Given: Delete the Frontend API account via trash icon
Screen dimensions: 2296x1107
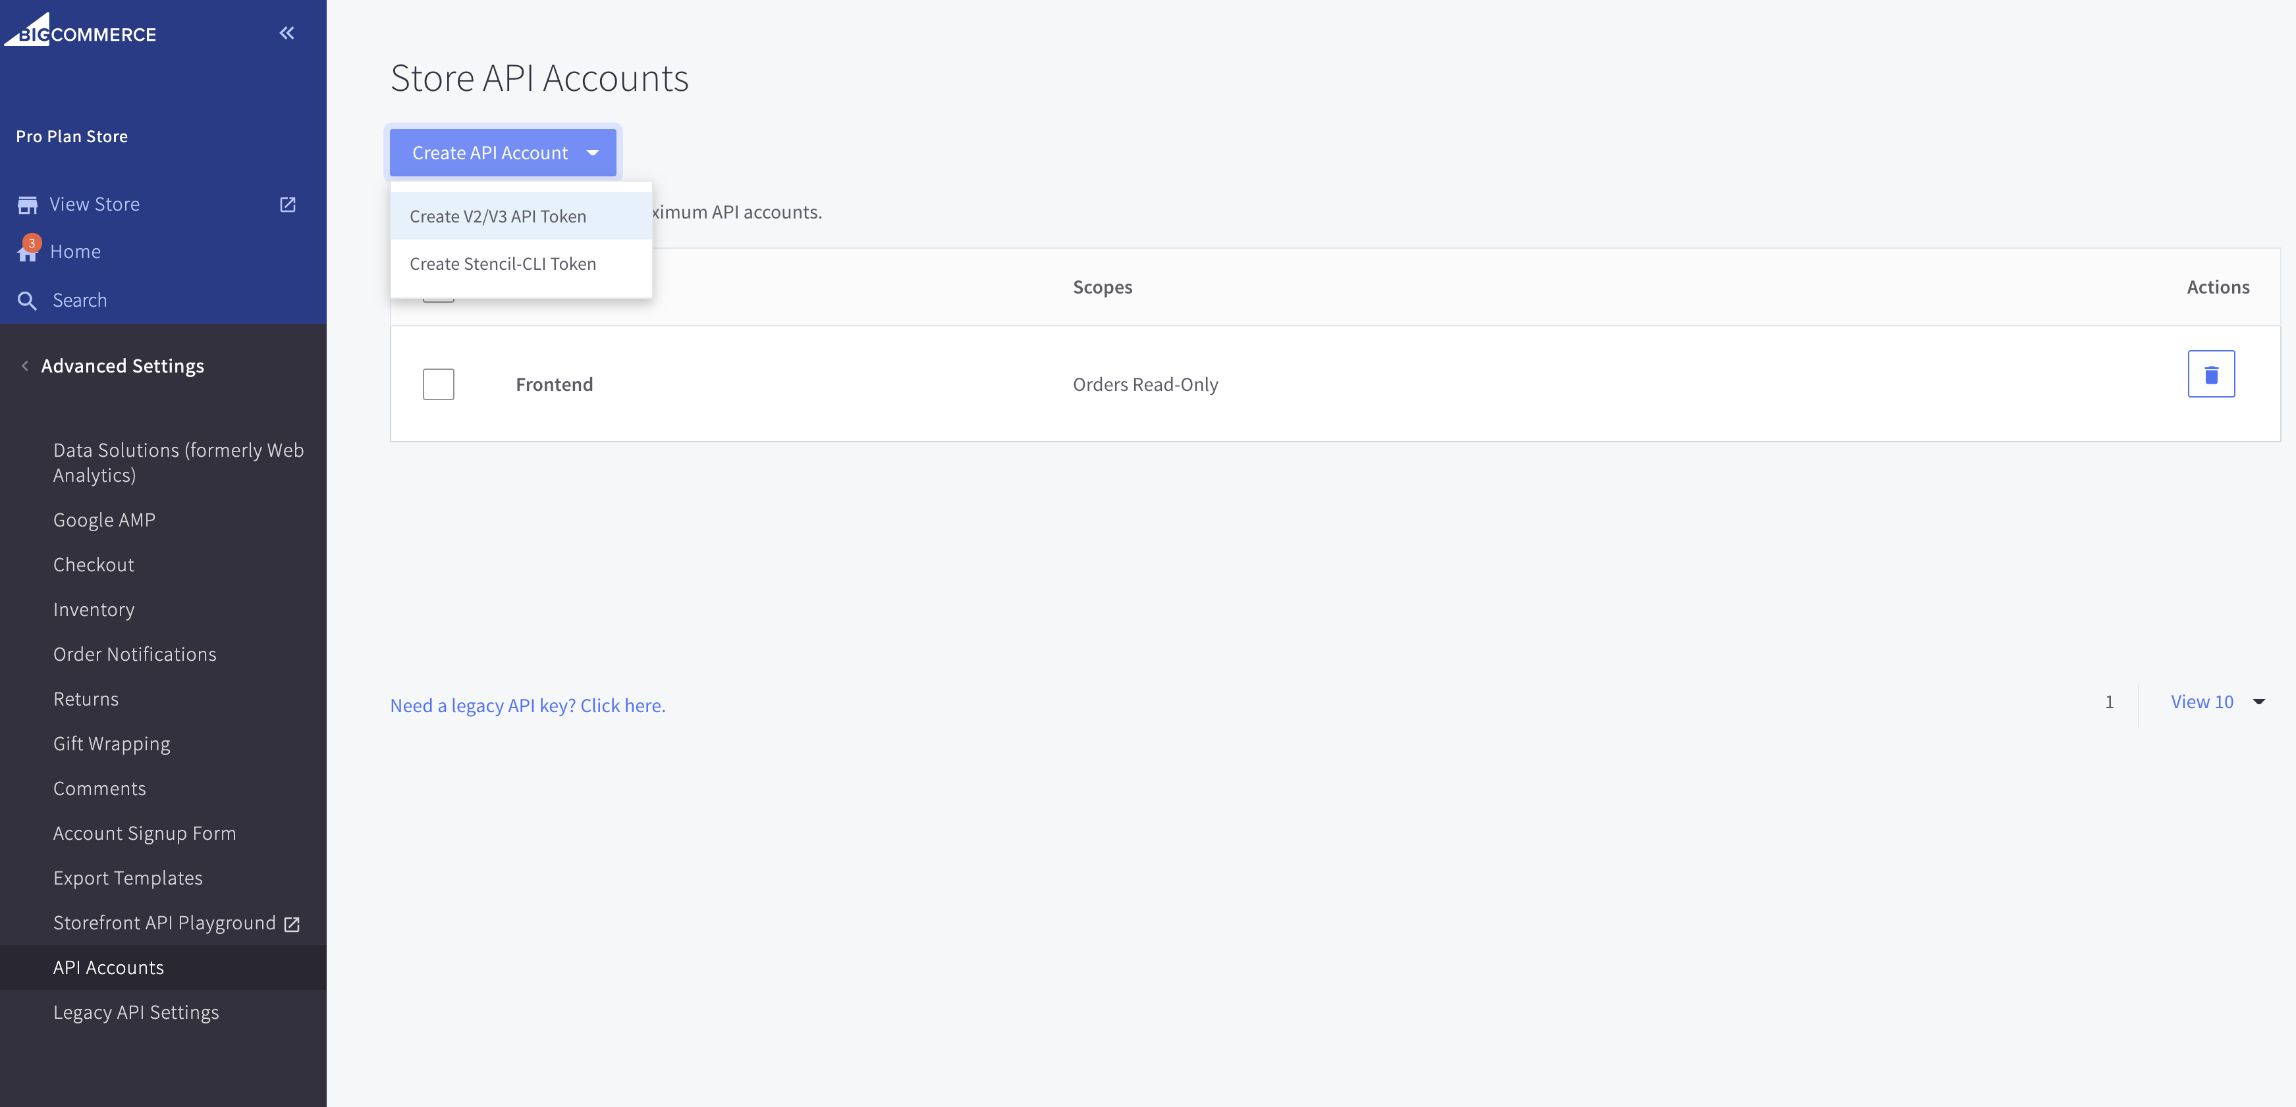Looking at the screenshot, I should (2210, 374).
